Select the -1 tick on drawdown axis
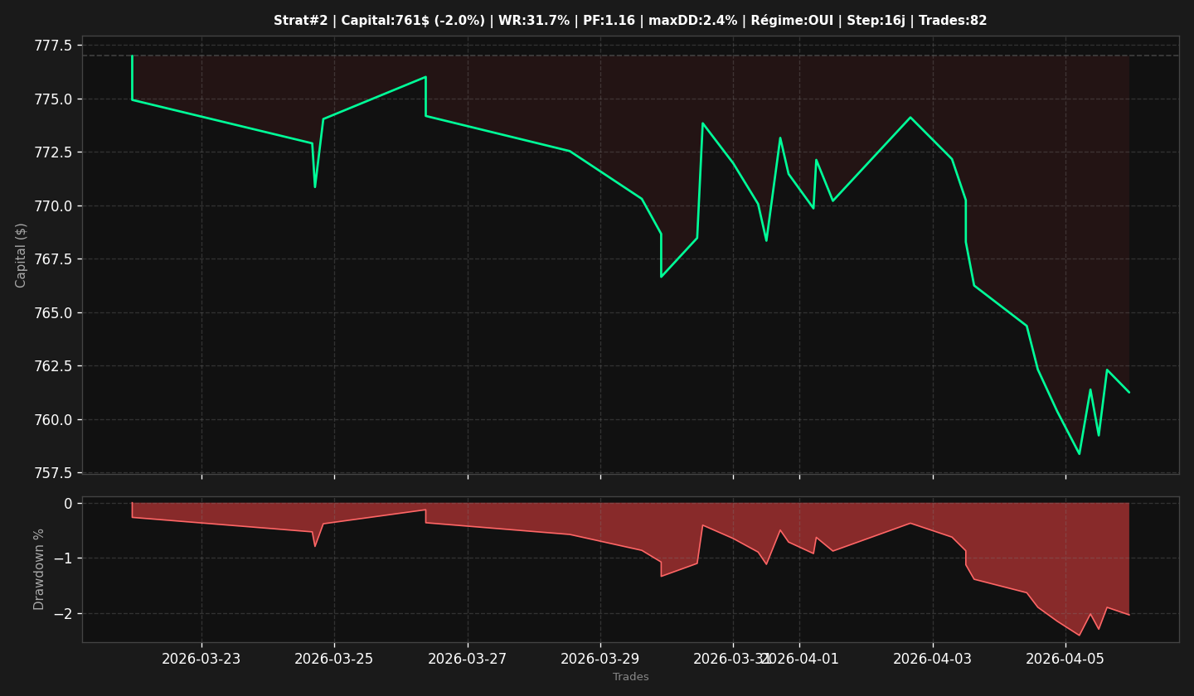 click(x=63, y=558)
